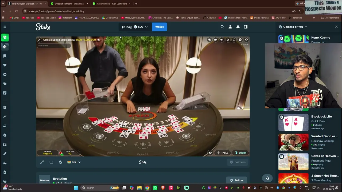Open the live game chat icon
Image resolution: width=342 pixels, height=192 pixels.
pos(209,40)
